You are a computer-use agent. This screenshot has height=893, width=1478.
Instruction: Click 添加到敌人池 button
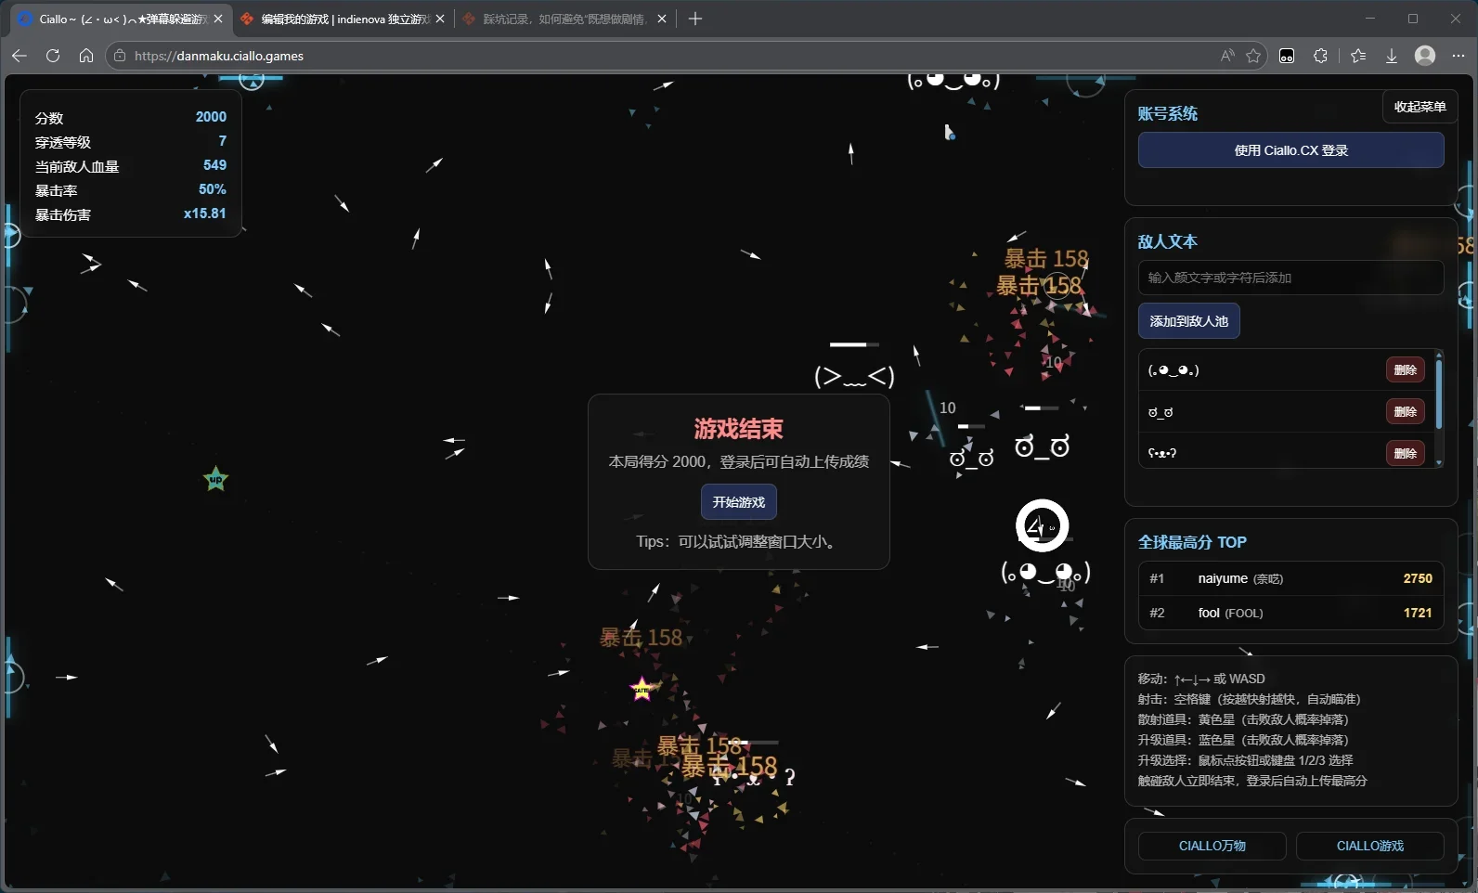point(1188,321)
